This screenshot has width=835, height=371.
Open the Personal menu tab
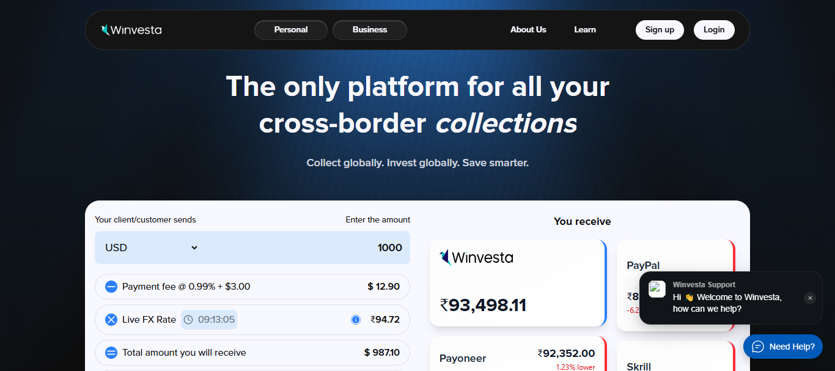tap(291, 30)
